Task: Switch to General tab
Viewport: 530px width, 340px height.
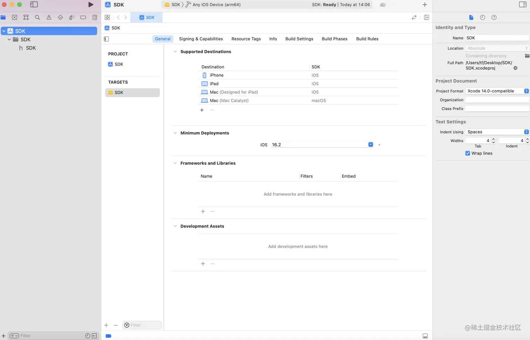Action: coord(163,39)
